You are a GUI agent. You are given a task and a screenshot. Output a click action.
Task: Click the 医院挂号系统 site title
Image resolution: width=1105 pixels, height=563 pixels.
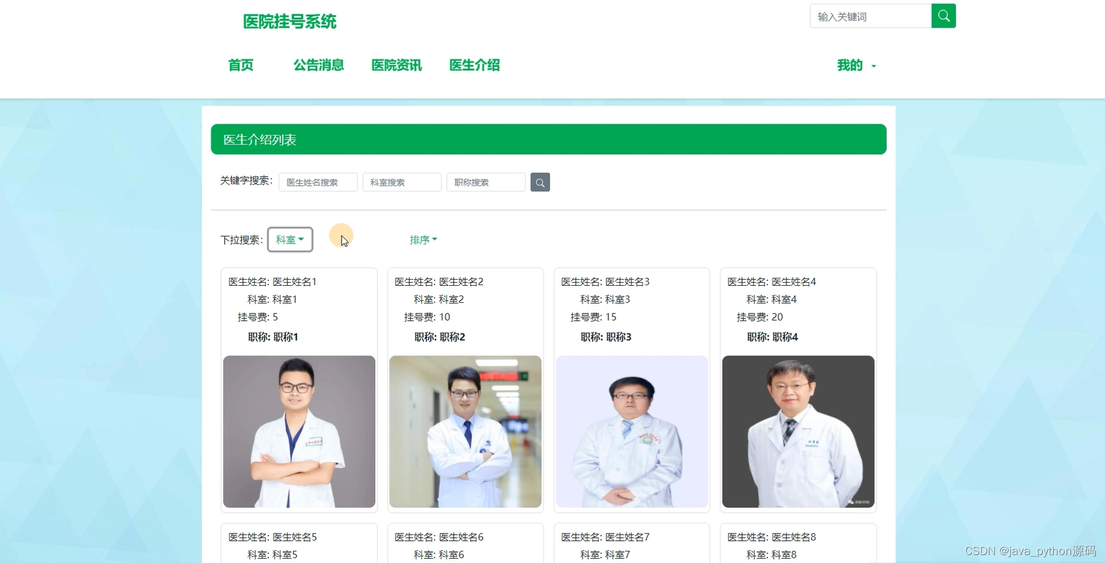[x=290, y=22]
